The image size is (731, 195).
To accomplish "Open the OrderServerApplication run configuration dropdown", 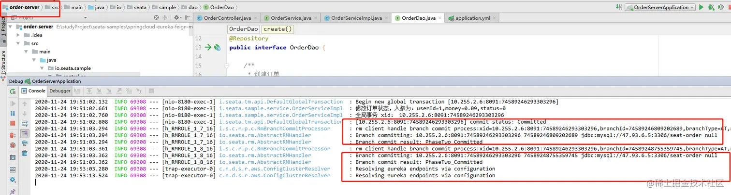I will 660,7.
